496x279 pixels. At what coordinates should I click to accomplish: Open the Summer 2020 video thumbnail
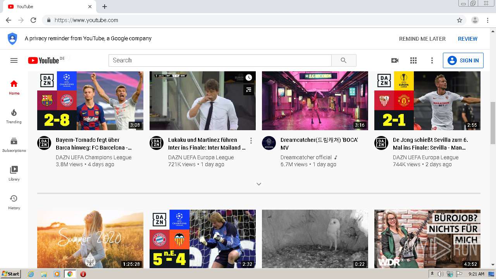90,239
